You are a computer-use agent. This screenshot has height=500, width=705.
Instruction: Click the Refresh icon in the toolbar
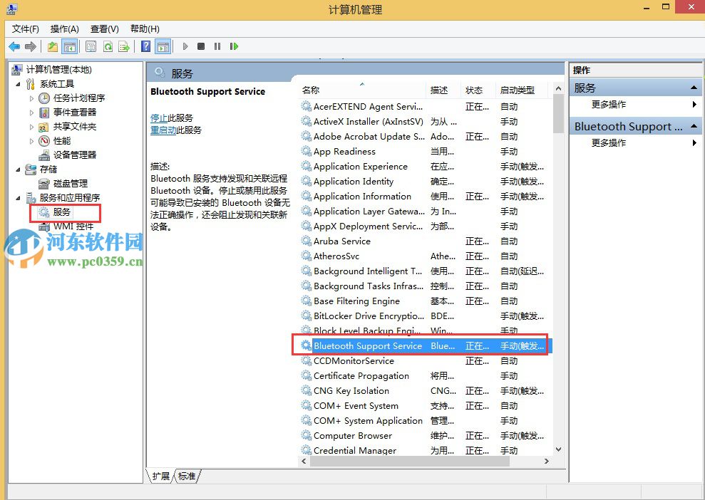click(108, 46)
